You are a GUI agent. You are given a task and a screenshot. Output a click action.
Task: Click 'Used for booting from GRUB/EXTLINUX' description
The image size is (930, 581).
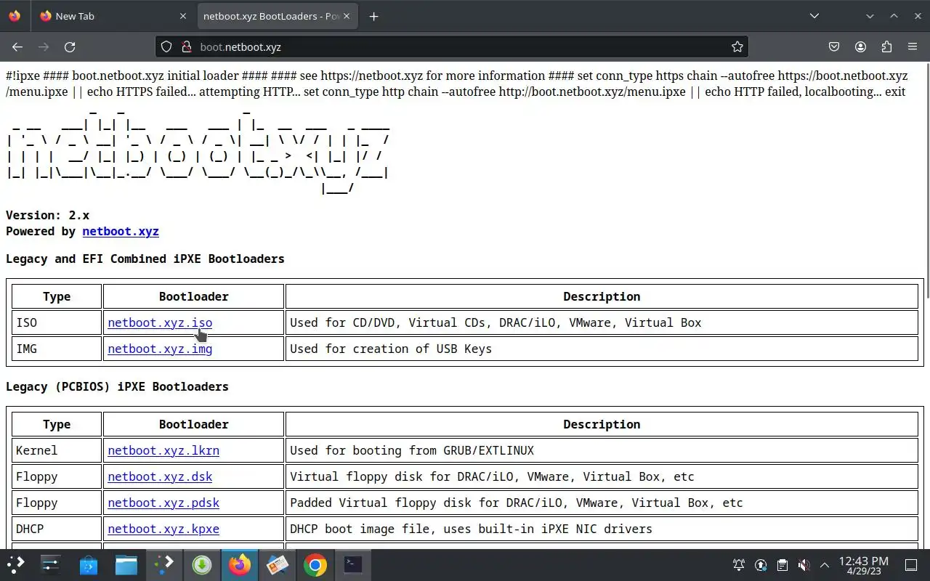click(412, 450)
